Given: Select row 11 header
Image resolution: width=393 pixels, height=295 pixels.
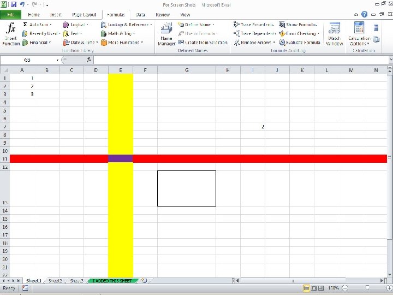Looking at the screenshot, I should pos(5,159).
